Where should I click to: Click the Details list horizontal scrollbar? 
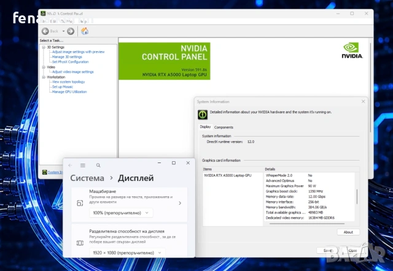point(307,223)
